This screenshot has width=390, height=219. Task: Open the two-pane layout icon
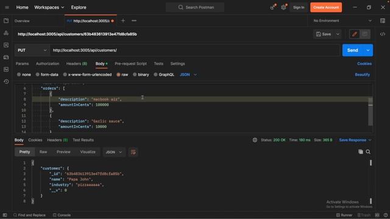click(377, 215)
